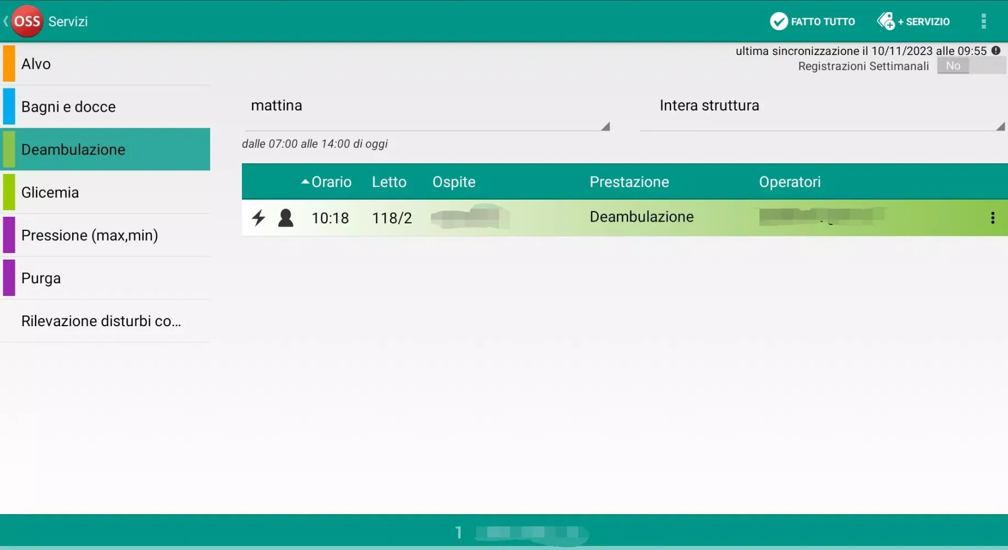Click the red OSS app logo

26,21
